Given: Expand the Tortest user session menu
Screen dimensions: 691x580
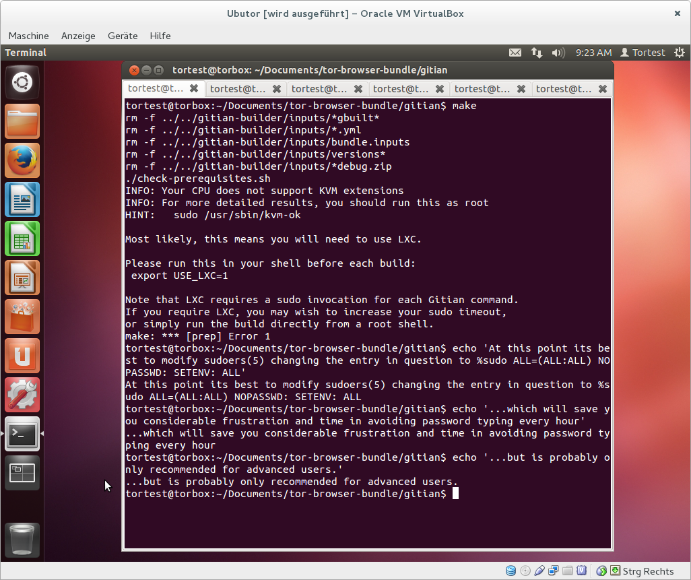Looking at the screenshot, I should 642,53.
